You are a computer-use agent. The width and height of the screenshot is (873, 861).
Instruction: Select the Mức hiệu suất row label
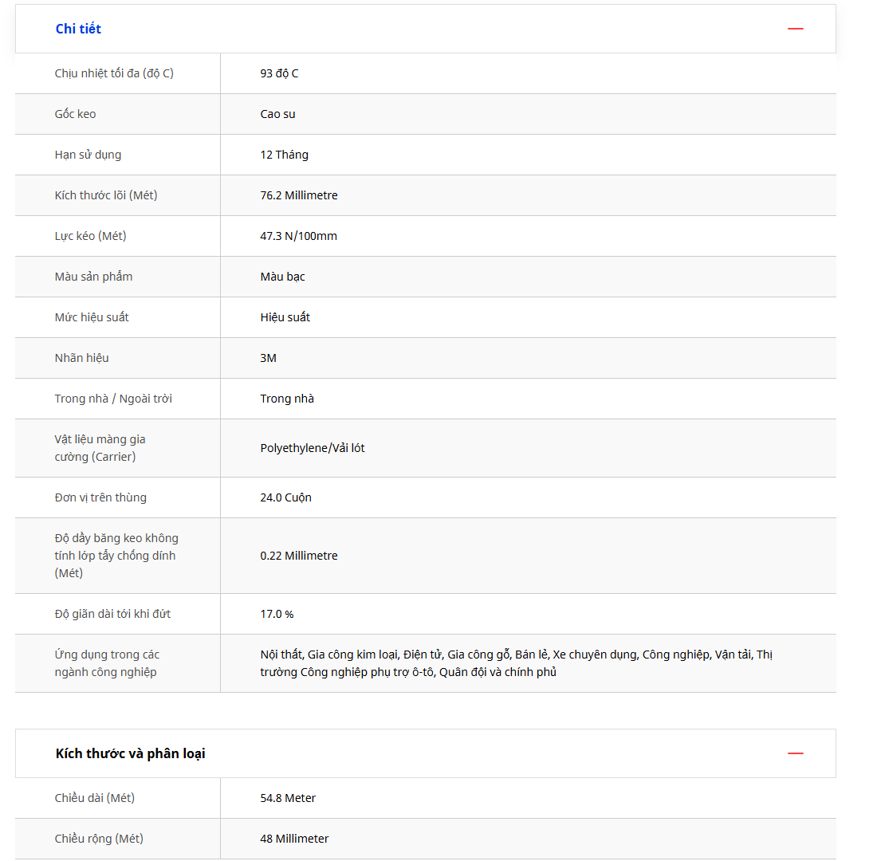pos(92,317)
